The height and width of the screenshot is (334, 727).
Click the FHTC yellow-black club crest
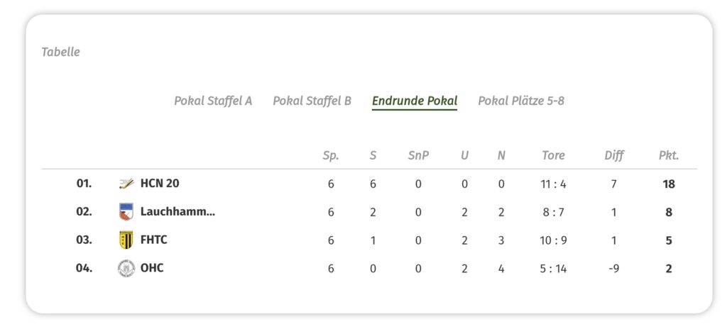pyautogui.click(x=126, y=240)
